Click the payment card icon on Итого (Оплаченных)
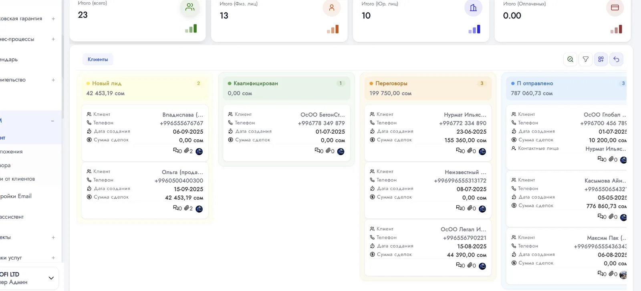Image resolution: width=641 pixels, height=291 pixels. click(615, 7)
